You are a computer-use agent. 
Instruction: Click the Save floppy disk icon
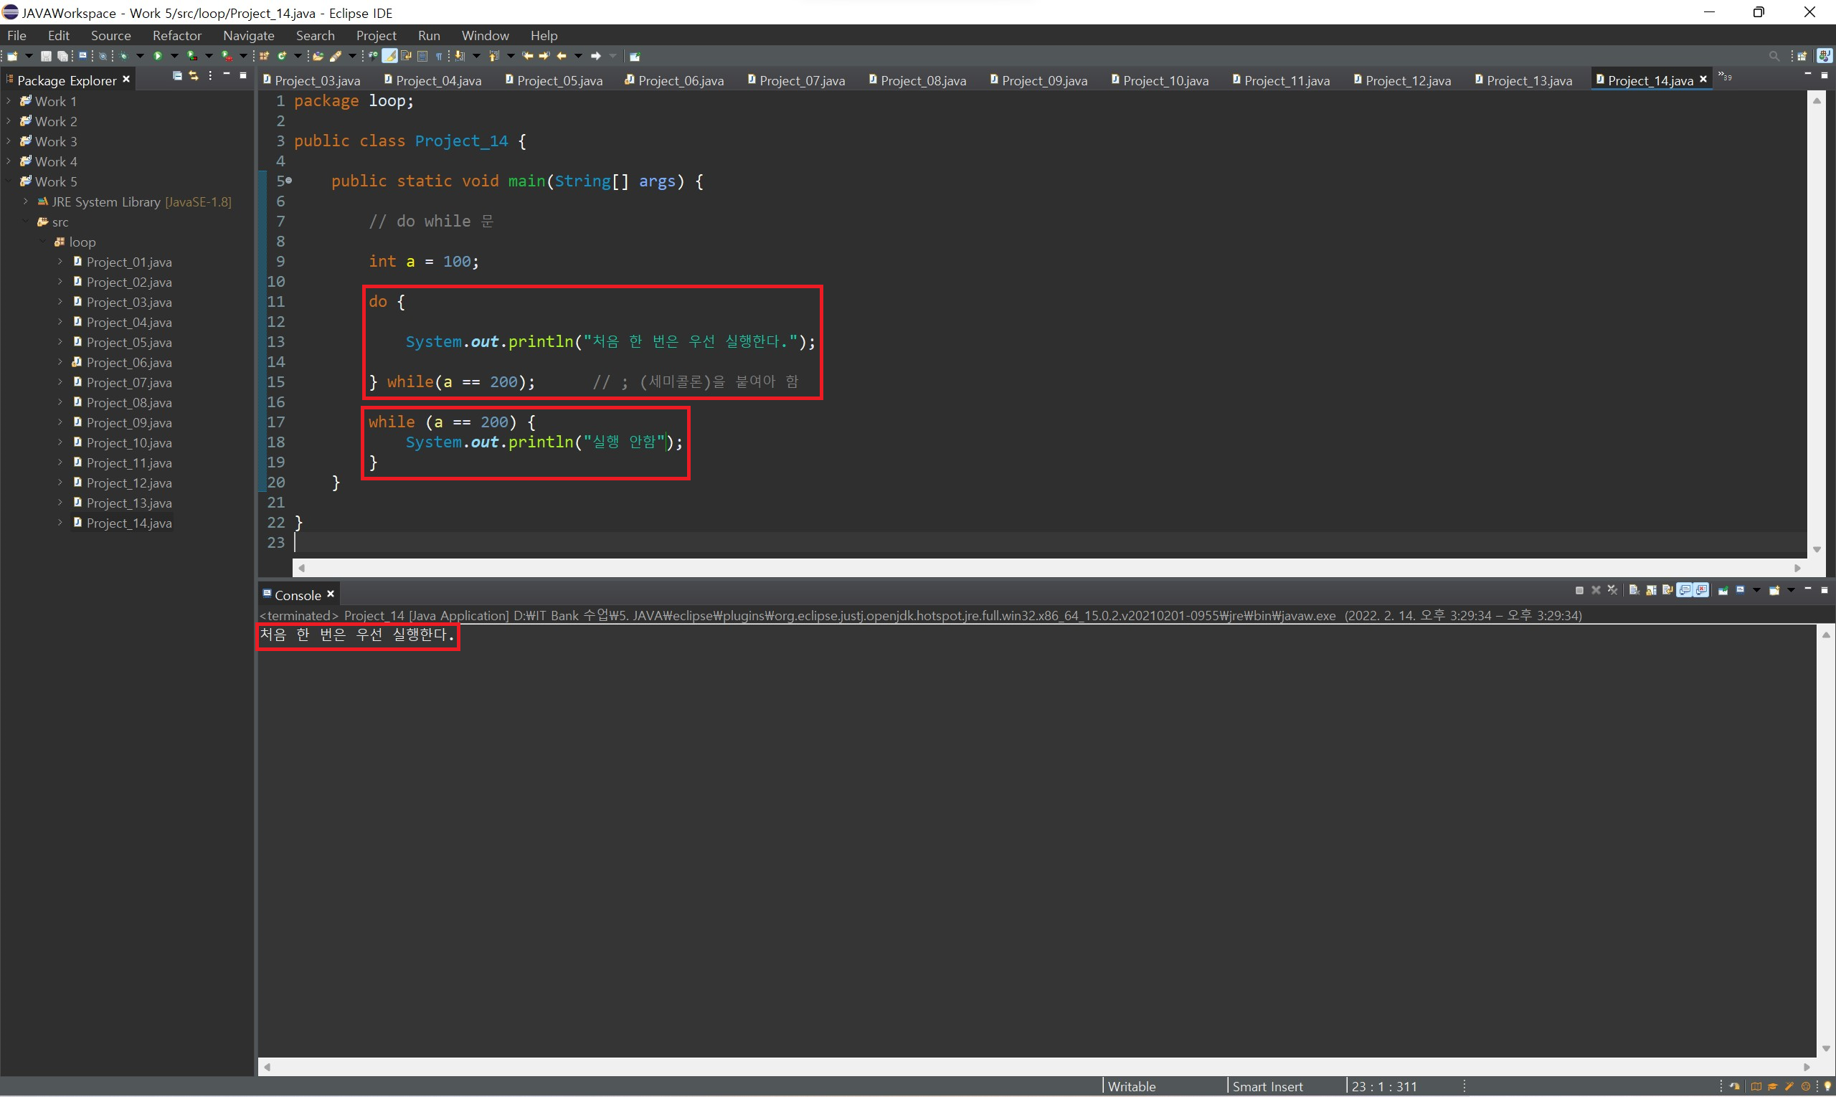tap(46, 56)
